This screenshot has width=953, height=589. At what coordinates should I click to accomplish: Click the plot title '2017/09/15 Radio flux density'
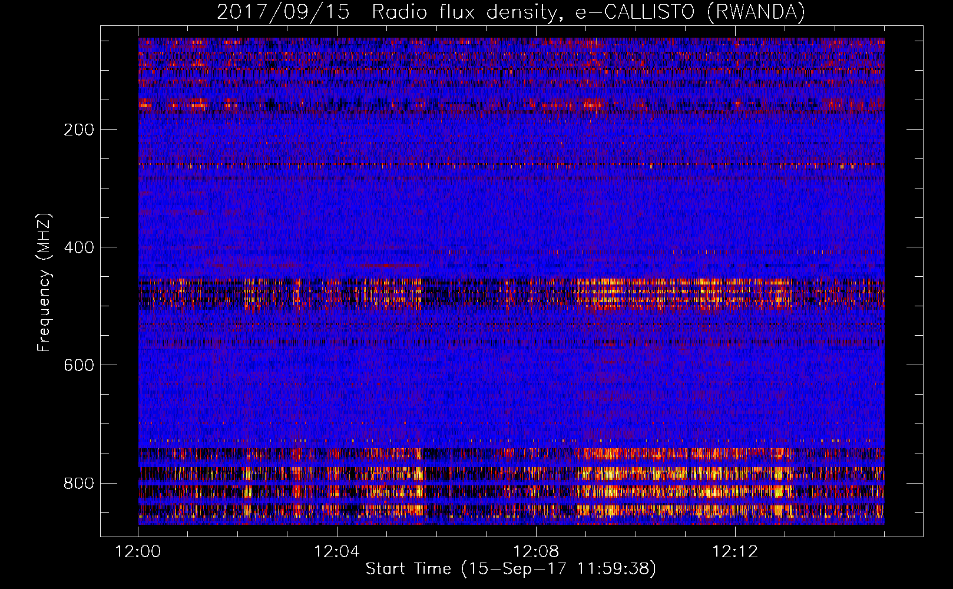511,12
